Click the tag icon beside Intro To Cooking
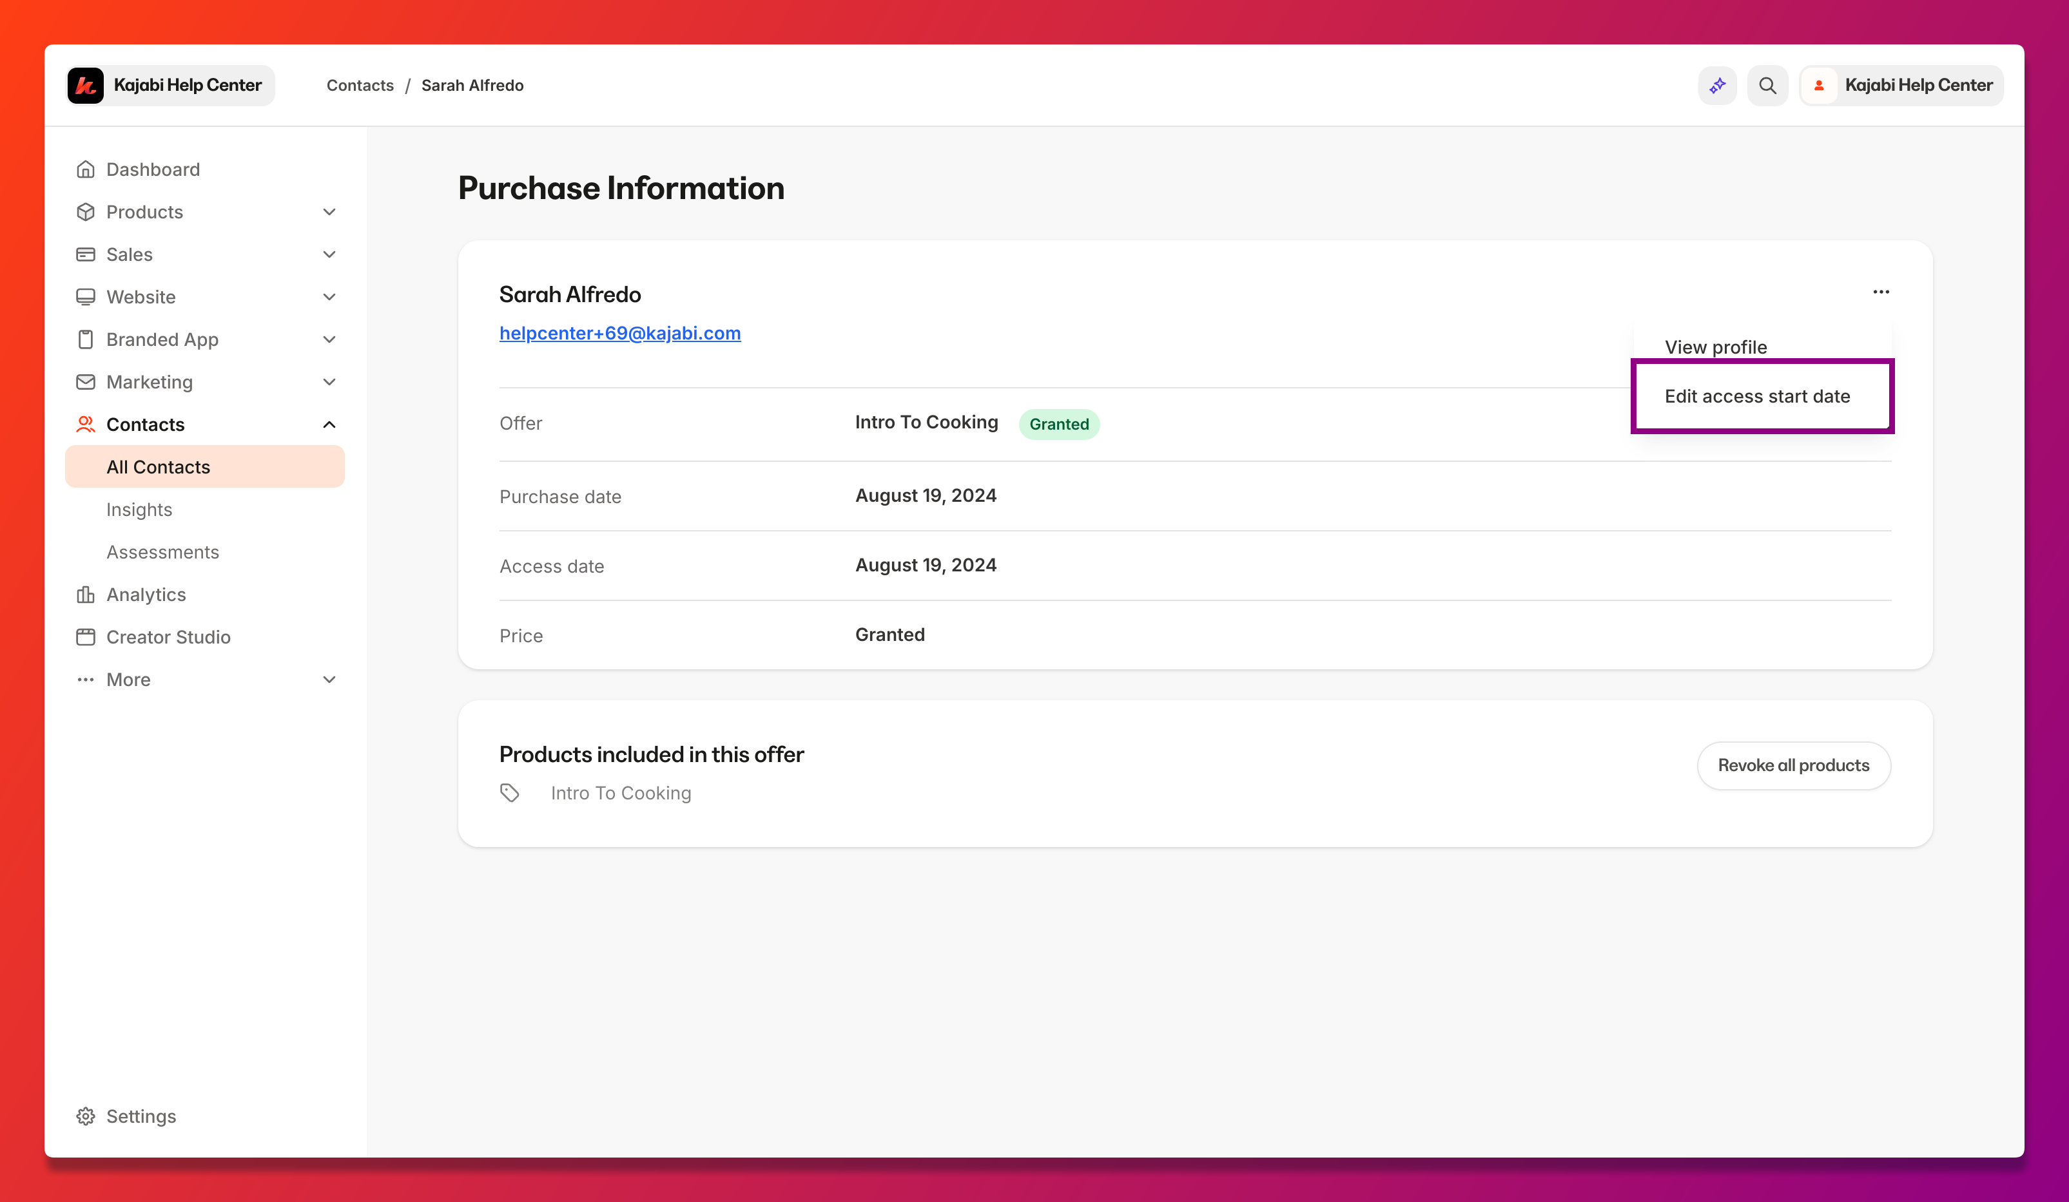 pyautogui.click(x=509, y=792)
